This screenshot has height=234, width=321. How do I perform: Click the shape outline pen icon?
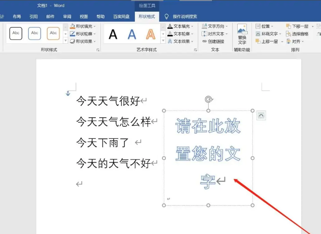coord(72,34)
